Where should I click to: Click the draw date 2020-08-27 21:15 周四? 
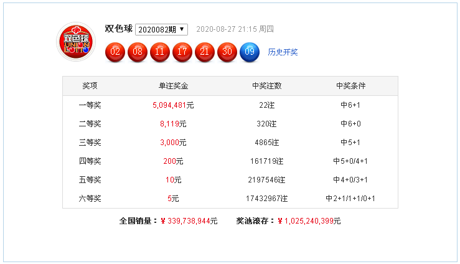tap(235, 29)
